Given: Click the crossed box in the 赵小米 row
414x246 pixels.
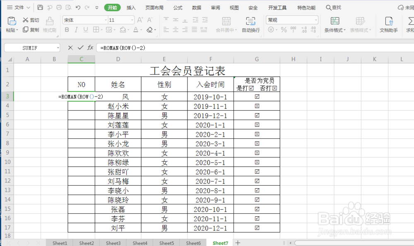Looking at the screenshot, I should pyautogui.click(x=257, y=106).
